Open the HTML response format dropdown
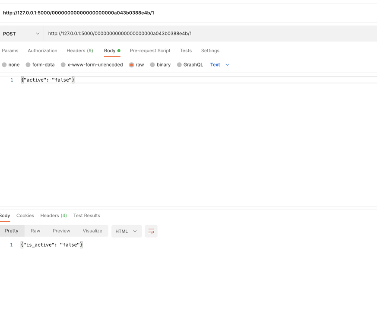This screenshot has height=324, width=377. [x=127, y=231]
